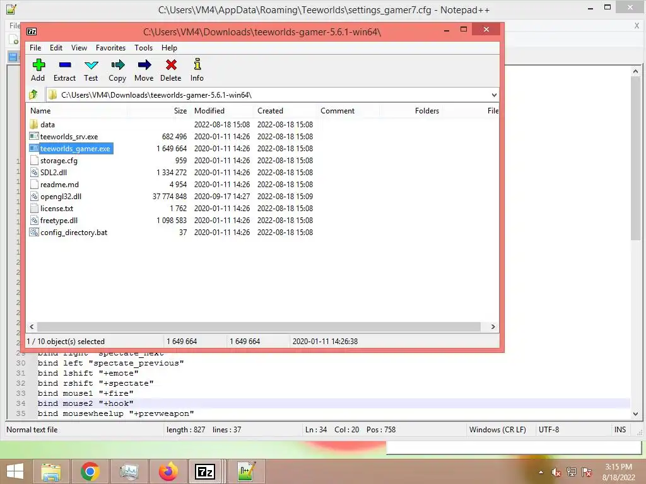This screenshot has width=646, height=484.
Task: Open the Info tool in 7-Zip
Action: click(197, 70)
